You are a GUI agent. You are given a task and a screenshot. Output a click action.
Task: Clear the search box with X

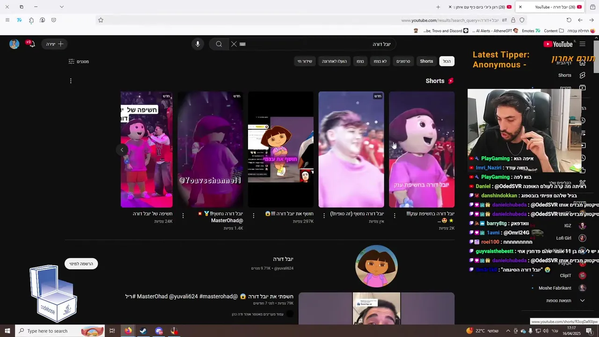[234, 44]
